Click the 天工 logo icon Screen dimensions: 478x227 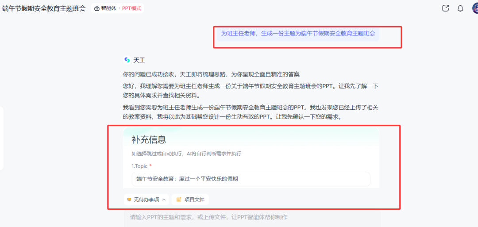click(x=127, y=60)
